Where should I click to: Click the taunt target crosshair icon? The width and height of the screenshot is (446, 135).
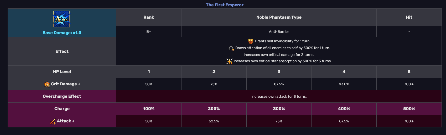[x=231, y=48]
